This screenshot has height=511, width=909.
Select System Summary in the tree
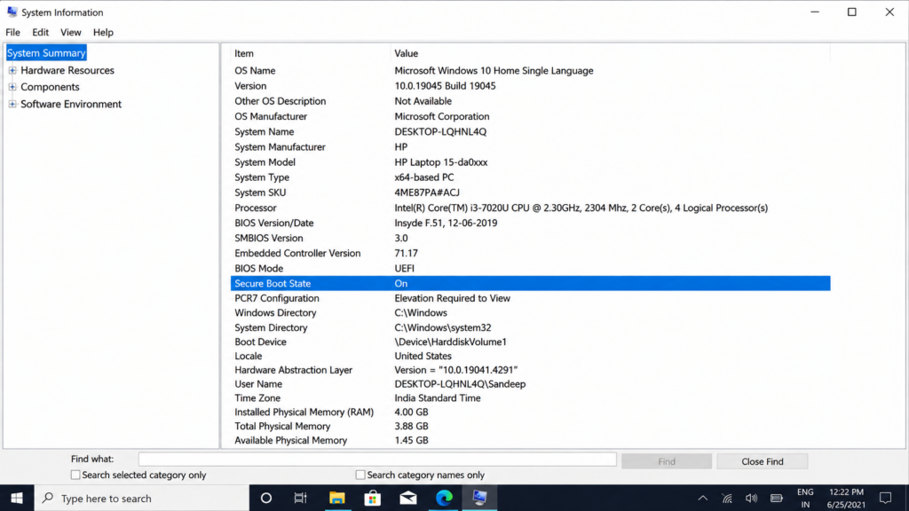[x=46, y=52]
